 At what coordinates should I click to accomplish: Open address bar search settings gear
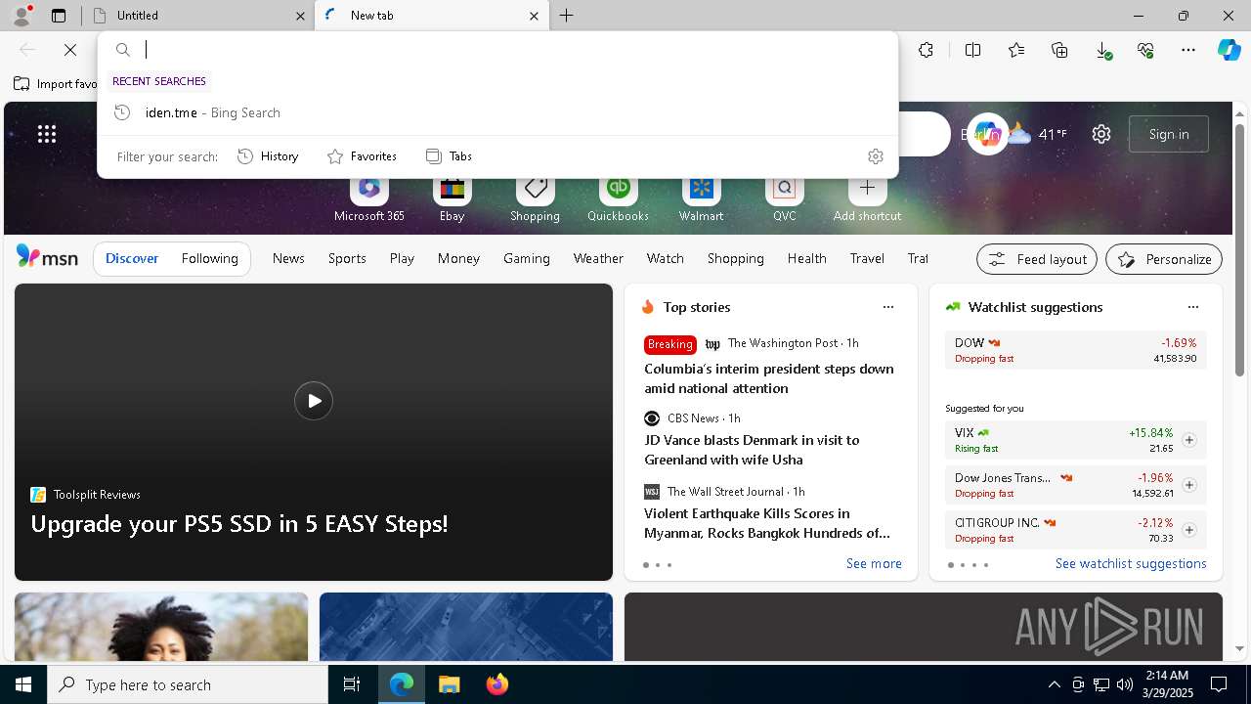click(x=876, y=156)
